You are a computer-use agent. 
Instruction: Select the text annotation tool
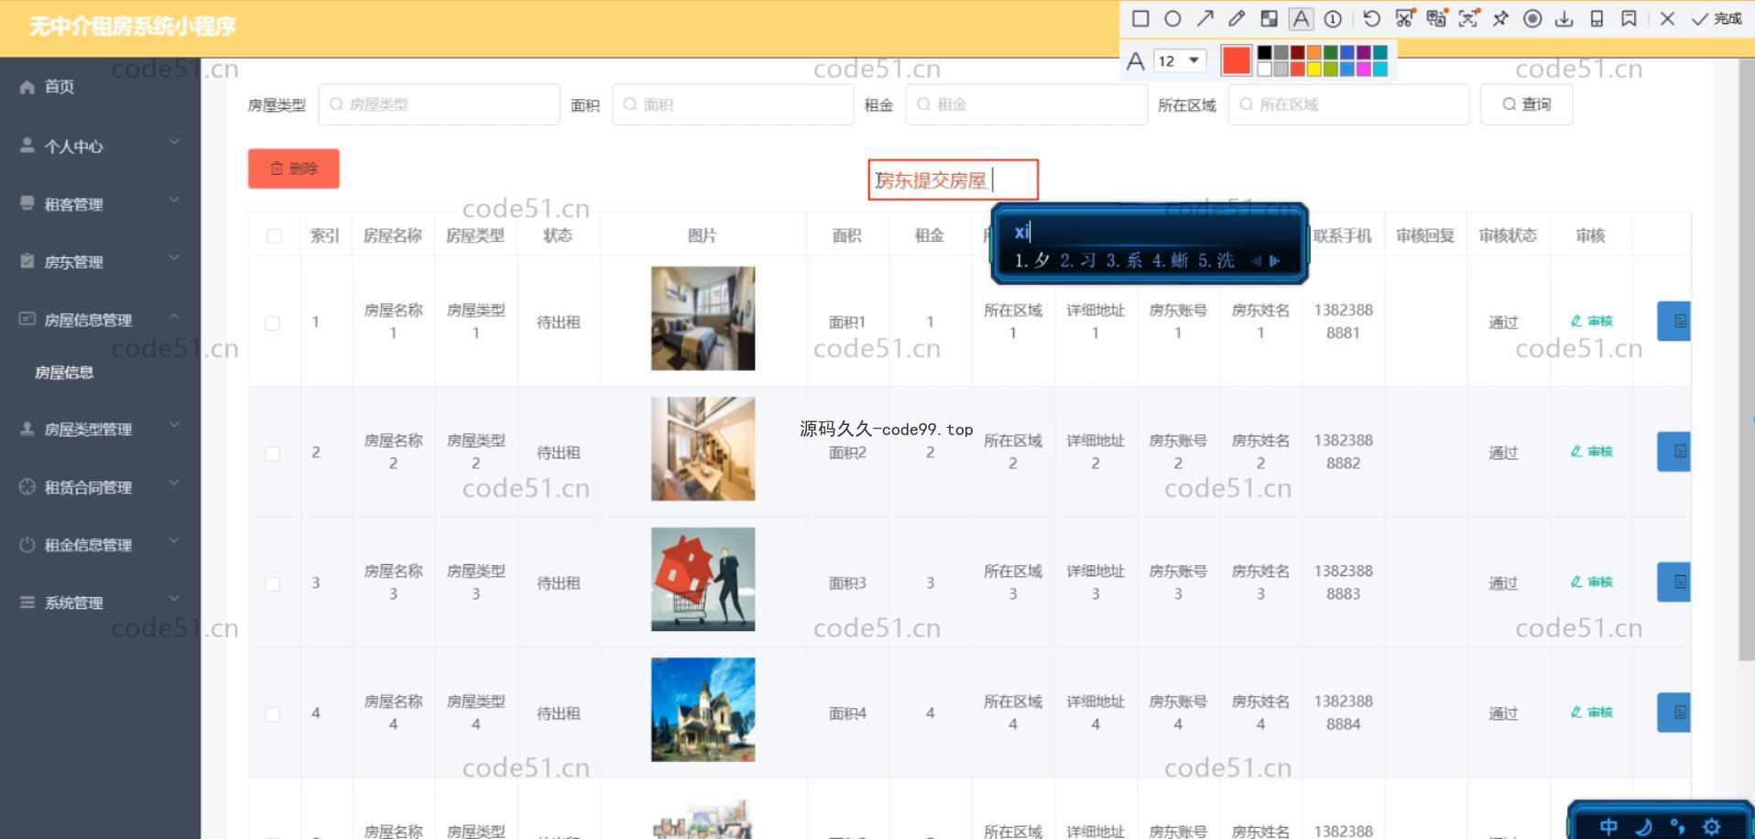(x=1301, y=18)
